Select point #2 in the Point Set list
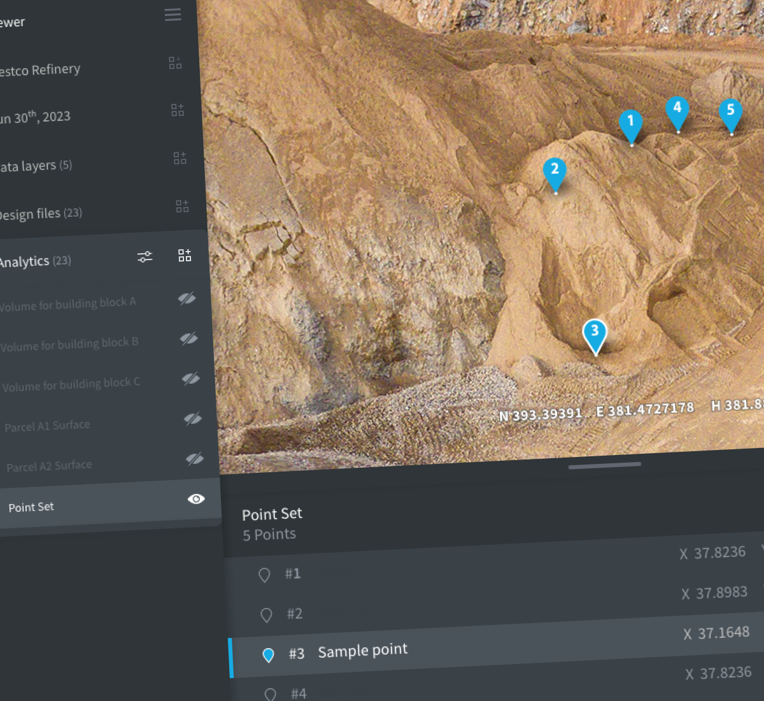This screenshot has width=764, height=701. pos(294,614)
